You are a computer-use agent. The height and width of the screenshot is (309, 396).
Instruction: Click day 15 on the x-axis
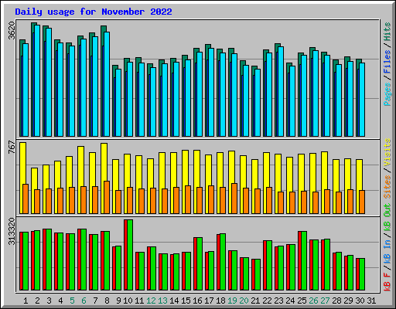pyautogui.click(x=186, y=301)
